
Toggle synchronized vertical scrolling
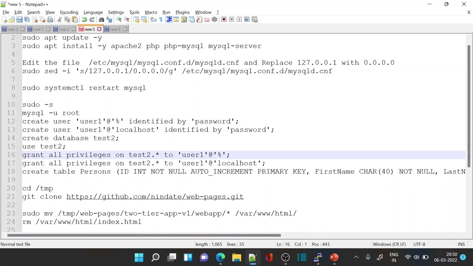(x=136, y=20)
